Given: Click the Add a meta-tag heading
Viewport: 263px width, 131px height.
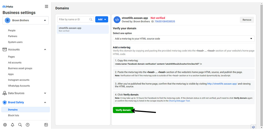Looking at the screenshot, I should coord(122,47).
